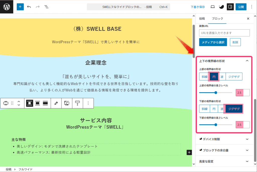
Task: Click the block margin icon in toolbar
Action: pyautogui.click(x=78, y=103)
